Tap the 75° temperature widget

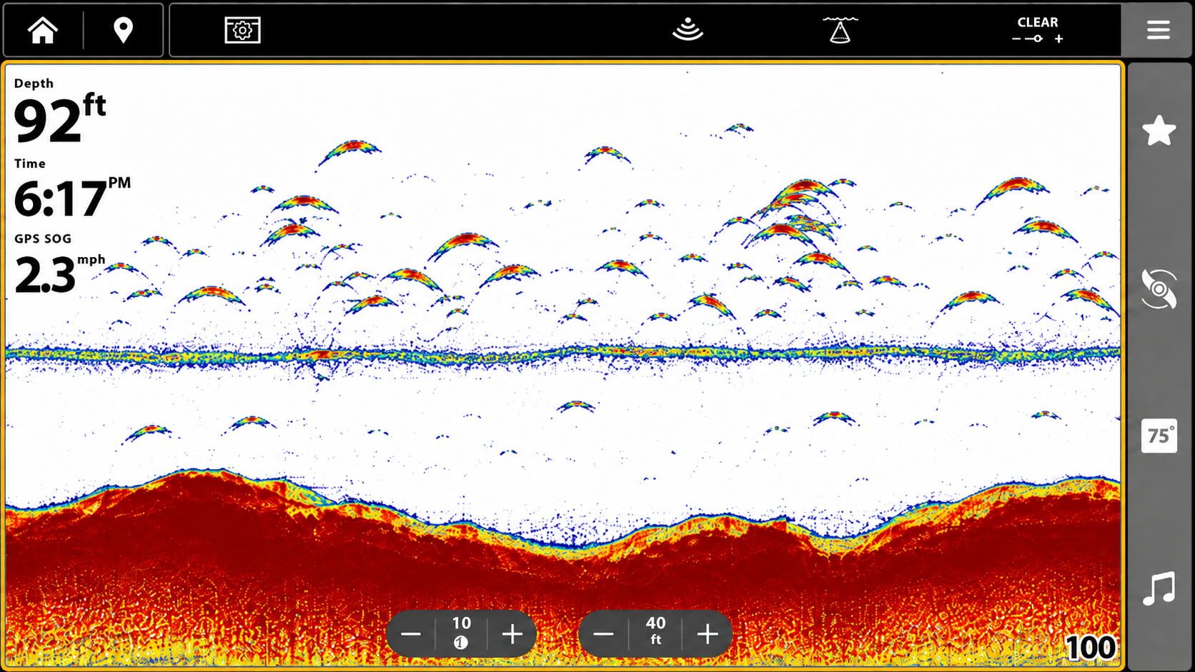(1159, 436)
